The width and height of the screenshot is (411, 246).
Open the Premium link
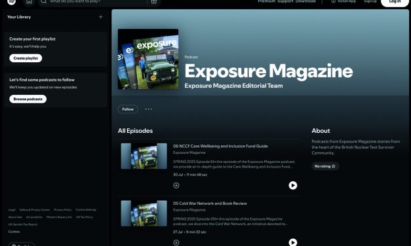[x=267, y=1]
